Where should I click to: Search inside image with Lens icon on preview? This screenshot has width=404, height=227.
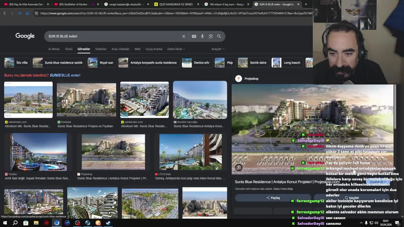click(x=239, y=168)
